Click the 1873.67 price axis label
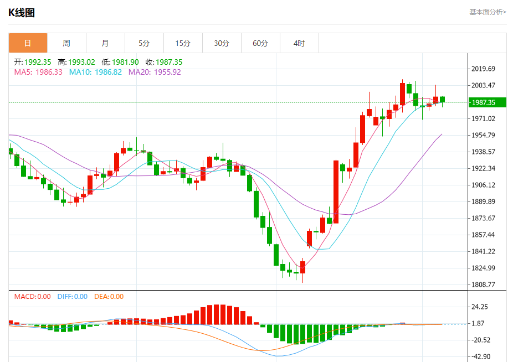This screenshot has width=513, height=362. click(x=483, y=218)
